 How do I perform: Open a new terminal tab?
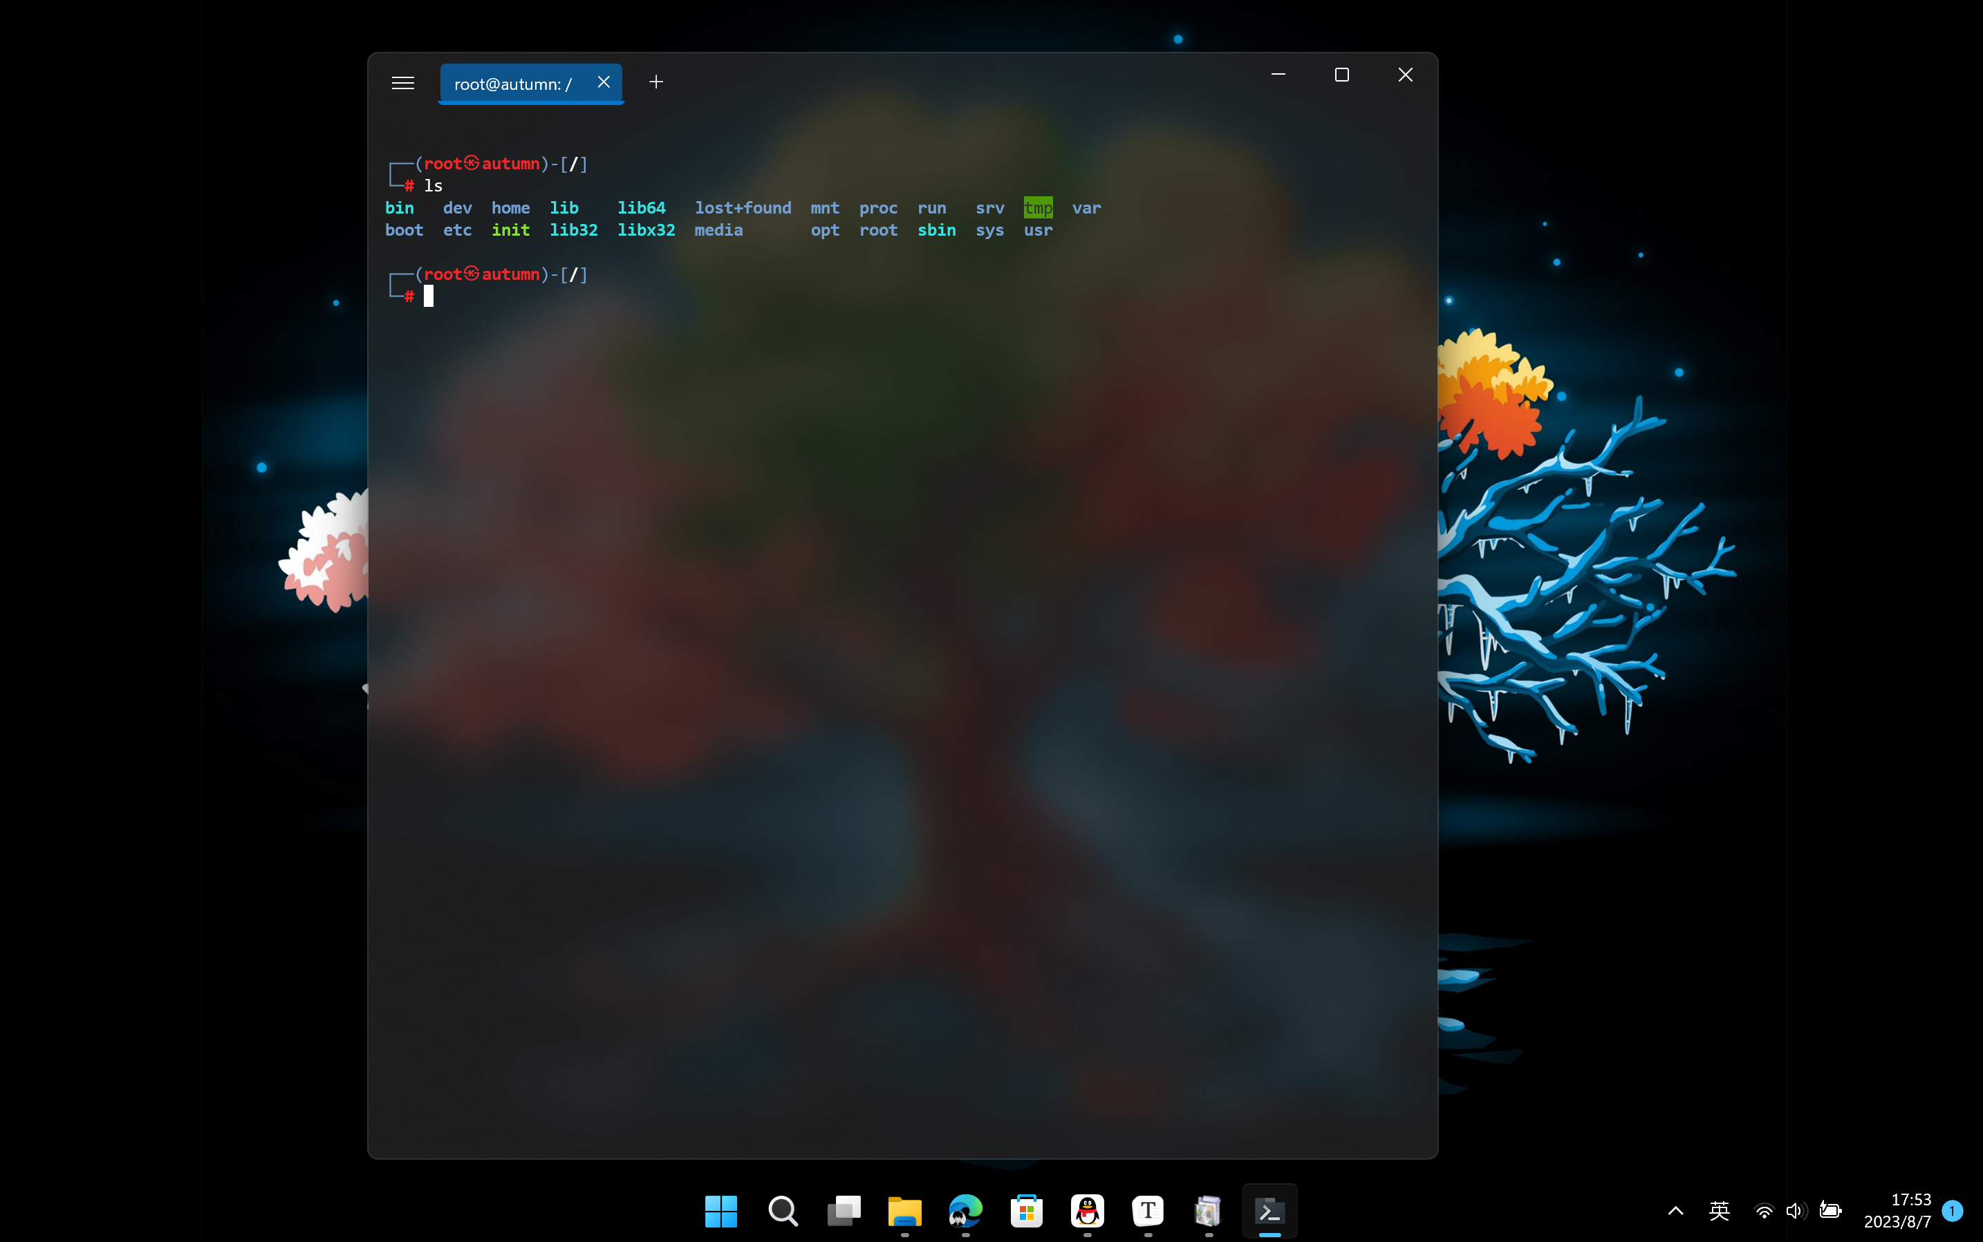coord(655,82)
